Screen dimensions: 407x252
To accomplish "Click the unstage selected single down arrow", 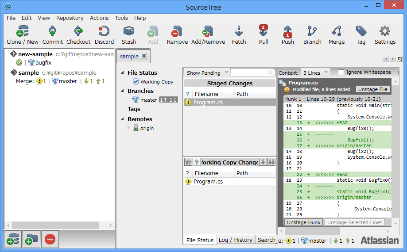I will point(263,162).
